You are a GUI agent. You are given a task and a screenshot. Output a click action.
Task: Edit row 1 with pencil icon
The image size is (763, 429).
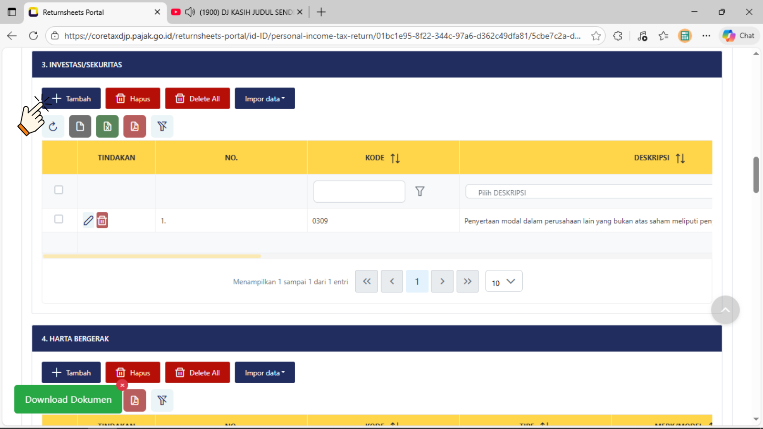(89, 220)
